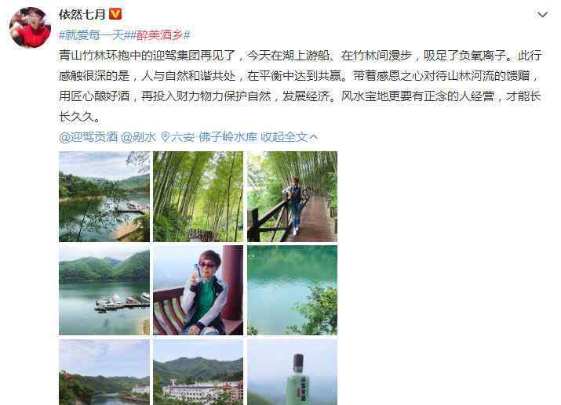
Task: Click the orange verified V badge
Action: click(x=115, y=14)
